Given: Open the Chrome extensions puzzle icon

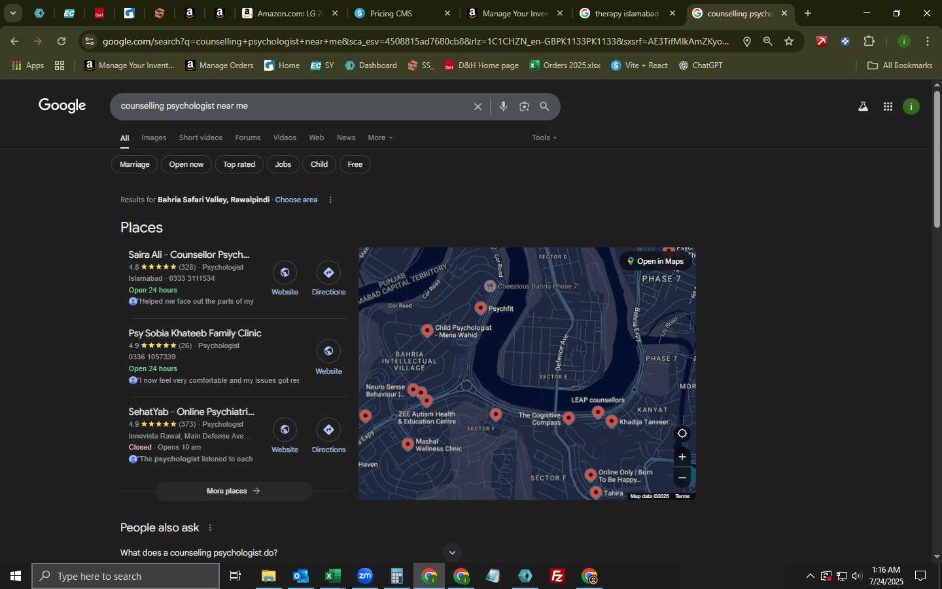Looking at the screenshot, I should 869,41.
